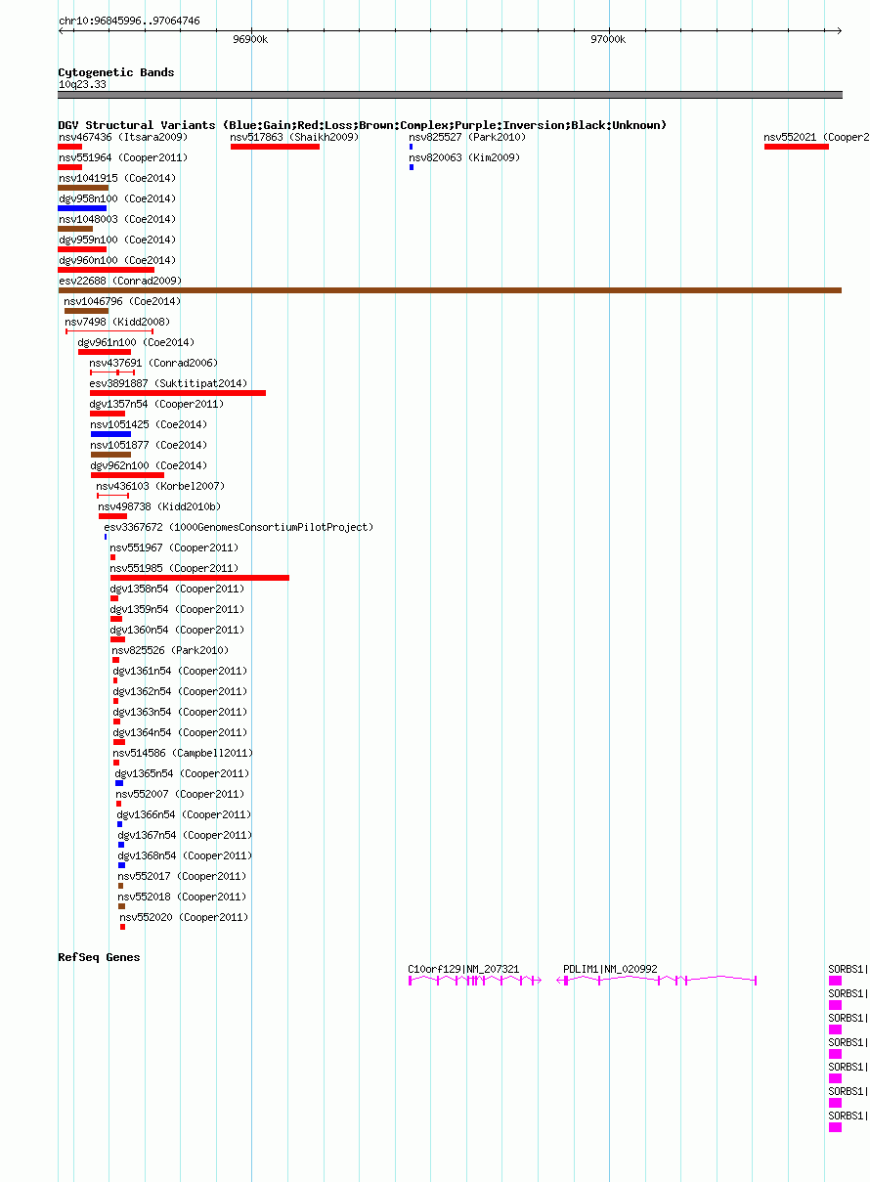The height and width of the screenshot is (1182, 870).
Task: Open the DGV Structural Variants track title
Action: [363, 125]
